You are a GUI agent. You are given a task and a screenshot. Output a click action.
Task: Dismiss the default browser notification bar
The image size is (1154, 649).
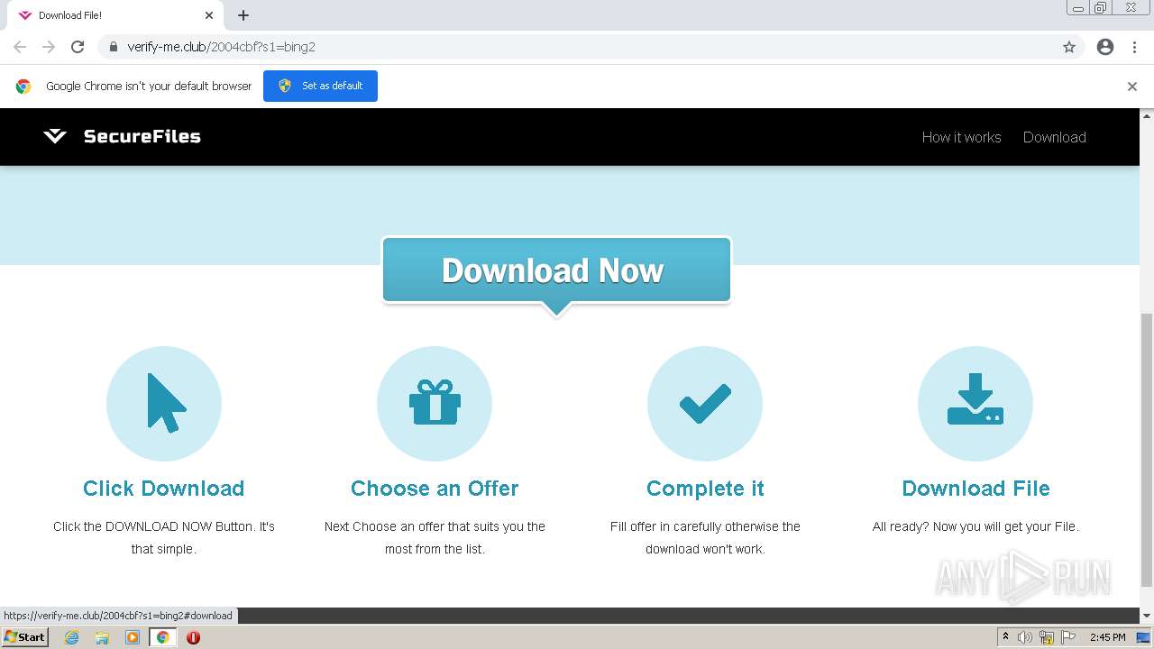[x=1132, y=87]
